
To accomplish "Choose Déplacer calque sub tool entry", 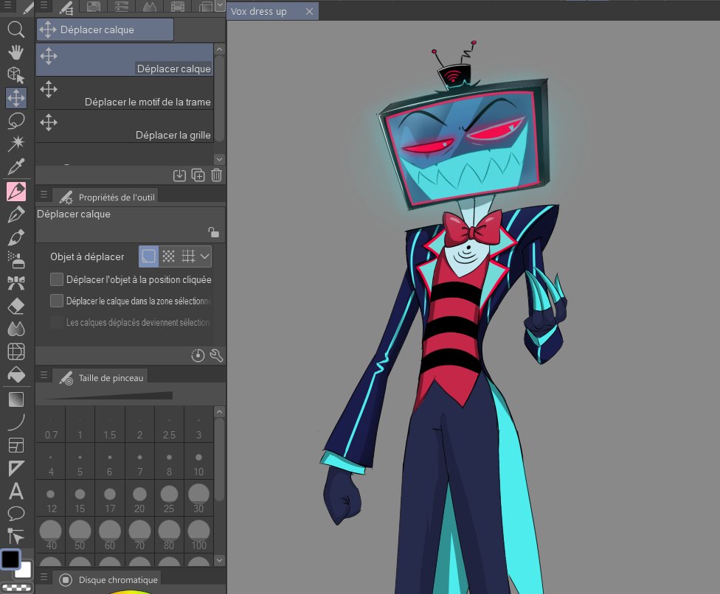I will (x=125, y=60).
